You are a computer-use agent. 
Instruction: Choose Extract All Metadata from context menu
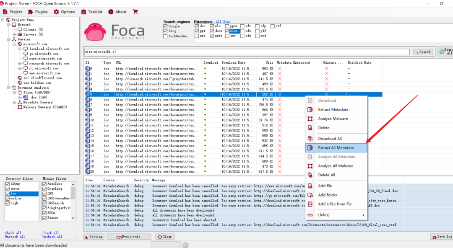(336, 148)
